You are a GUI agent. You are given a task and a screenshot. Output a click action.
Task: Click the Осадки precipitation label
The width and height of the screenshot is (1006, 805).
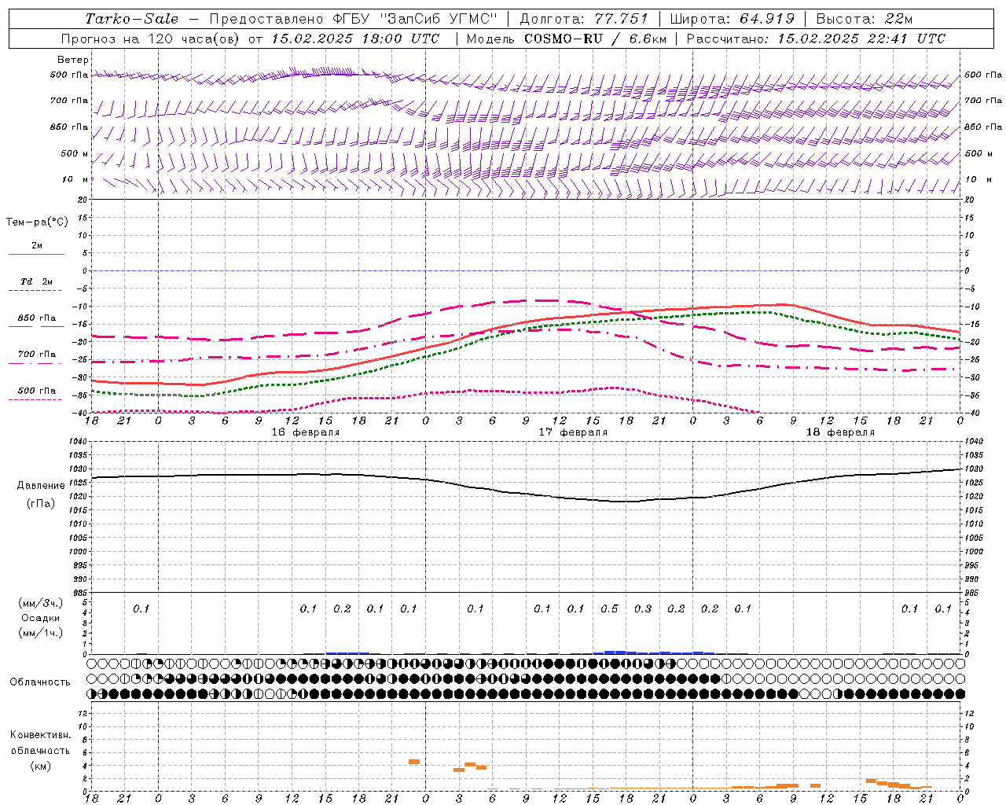(x=41, y=618)
